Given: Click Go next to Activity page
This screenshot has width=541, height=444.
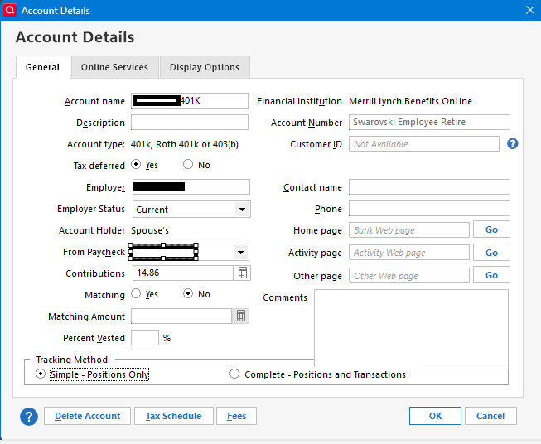Looking at the screenshot, I should pyautogui.click(x=491, y=253).
